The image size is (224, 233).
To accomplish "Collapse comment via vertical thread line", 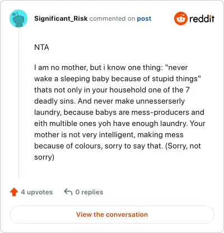I will [18, 103].
